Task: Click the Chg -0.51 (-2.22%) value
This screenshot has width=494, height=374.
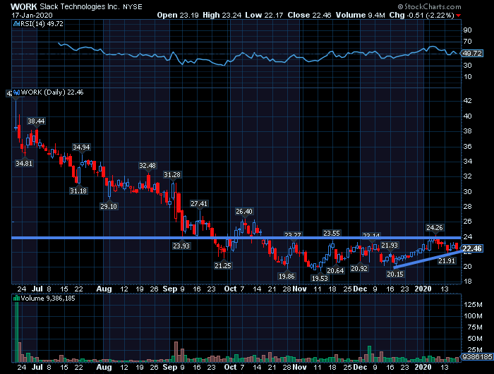Action: 421,15
